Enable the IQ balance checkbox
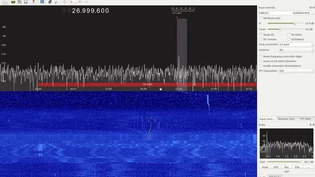Image resolution: width=315 pixels, height=177 pixels. pyautogui.click(x=289, y=39)
